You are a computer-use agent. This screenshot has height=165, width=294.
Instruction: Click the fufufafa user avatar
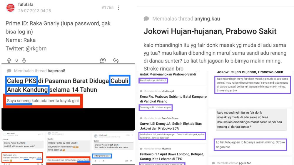click(x=11, y=7)
